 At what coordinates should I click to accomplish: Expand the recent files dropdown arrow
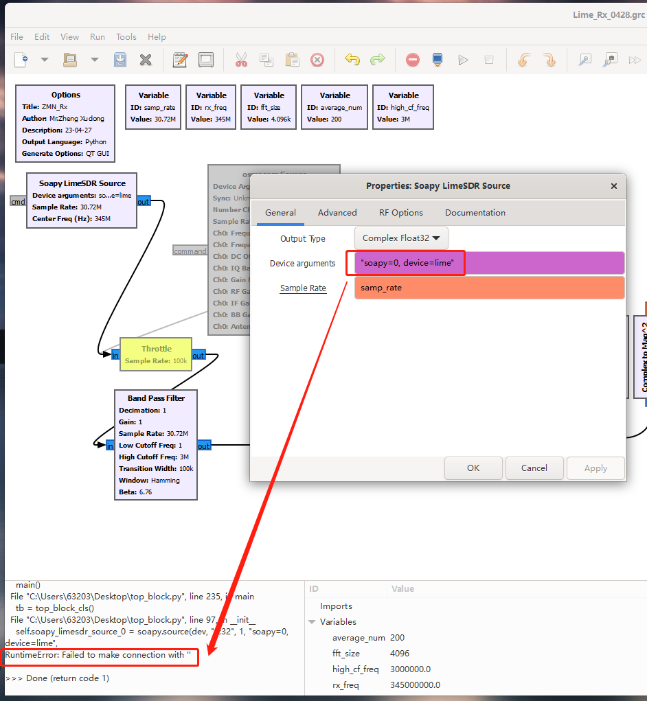95,60
